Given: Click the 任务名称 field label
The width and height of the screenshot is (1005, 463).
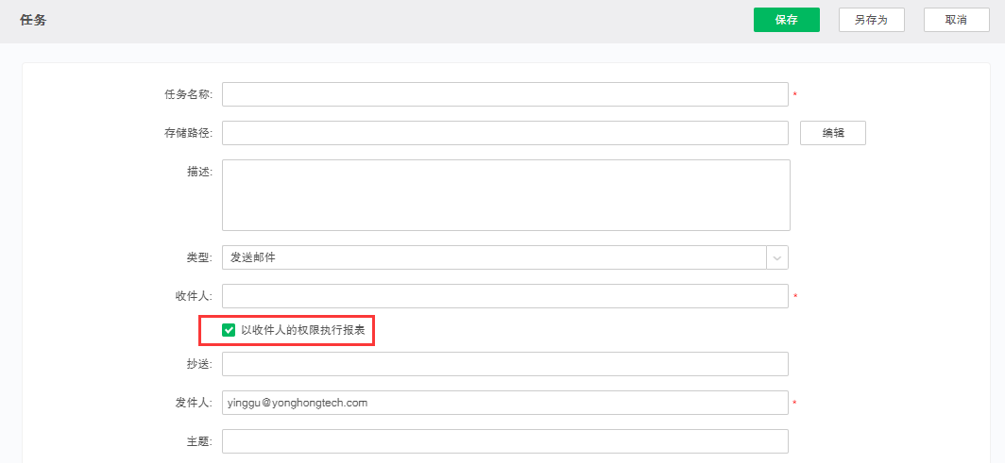Looking at the screenshot, I should 188,94.
